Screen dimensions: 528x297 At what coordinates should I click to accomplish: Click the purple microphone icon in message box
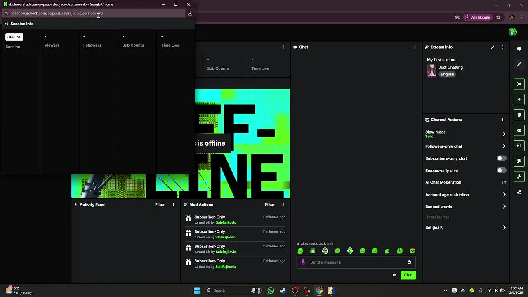303,262
